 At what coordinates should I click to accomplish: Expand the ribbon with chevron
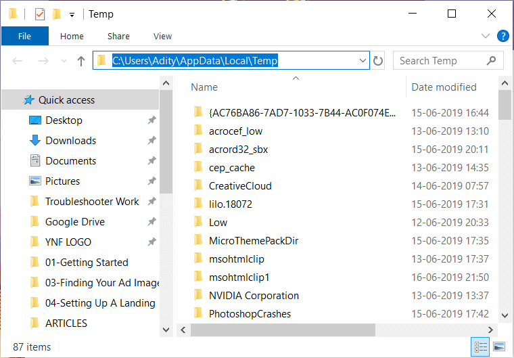click(x=485, y=36)
